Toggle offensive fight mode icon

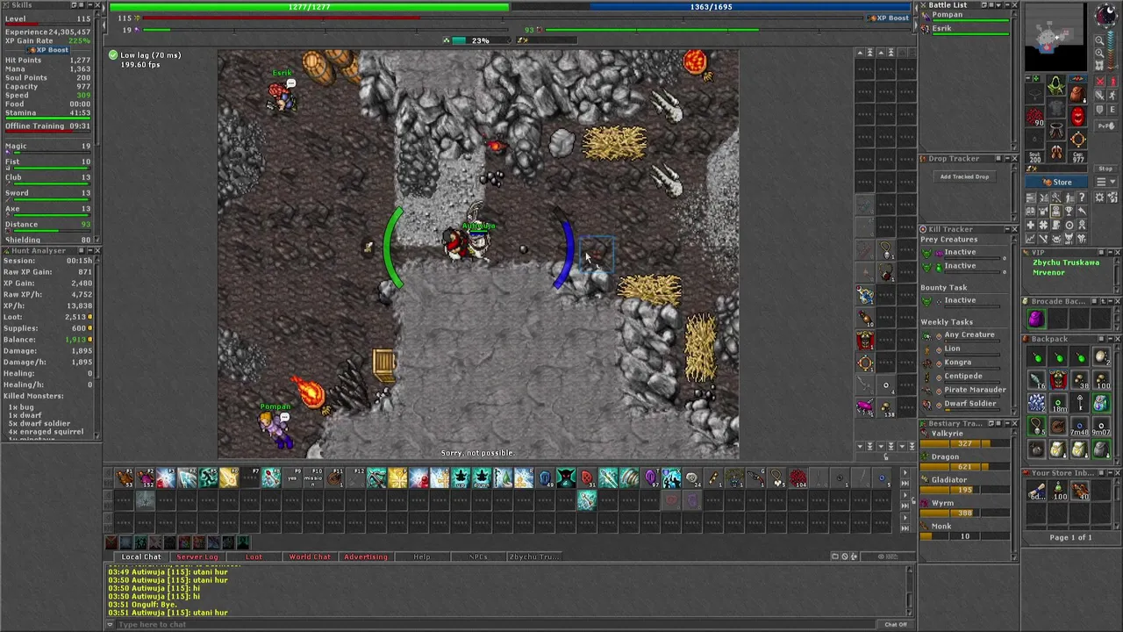[x=1100, y=81]
